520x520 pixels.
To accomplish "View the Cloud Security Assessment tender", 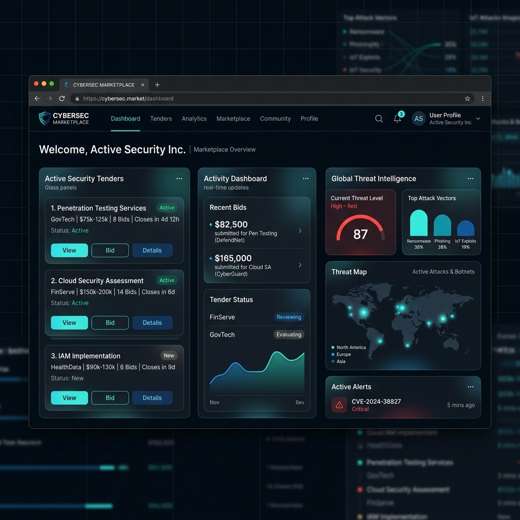I will (69, 322).
